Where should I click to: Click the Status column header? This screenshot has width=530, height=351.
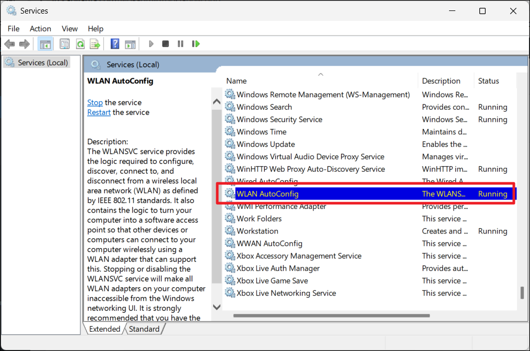point(489,81)
